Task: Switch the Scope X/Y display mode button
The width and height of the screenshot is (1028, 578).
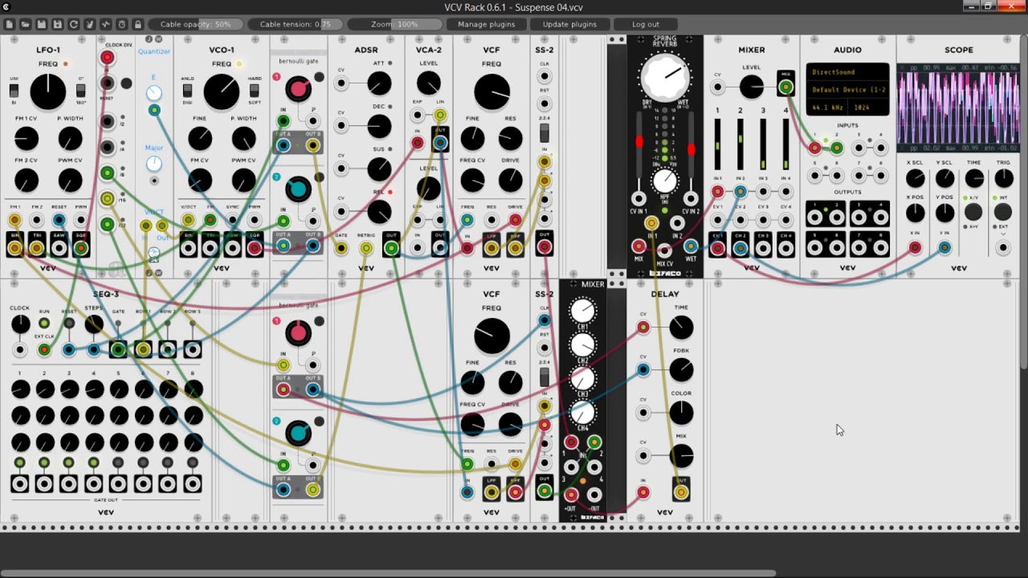Action: click(973, 212)
